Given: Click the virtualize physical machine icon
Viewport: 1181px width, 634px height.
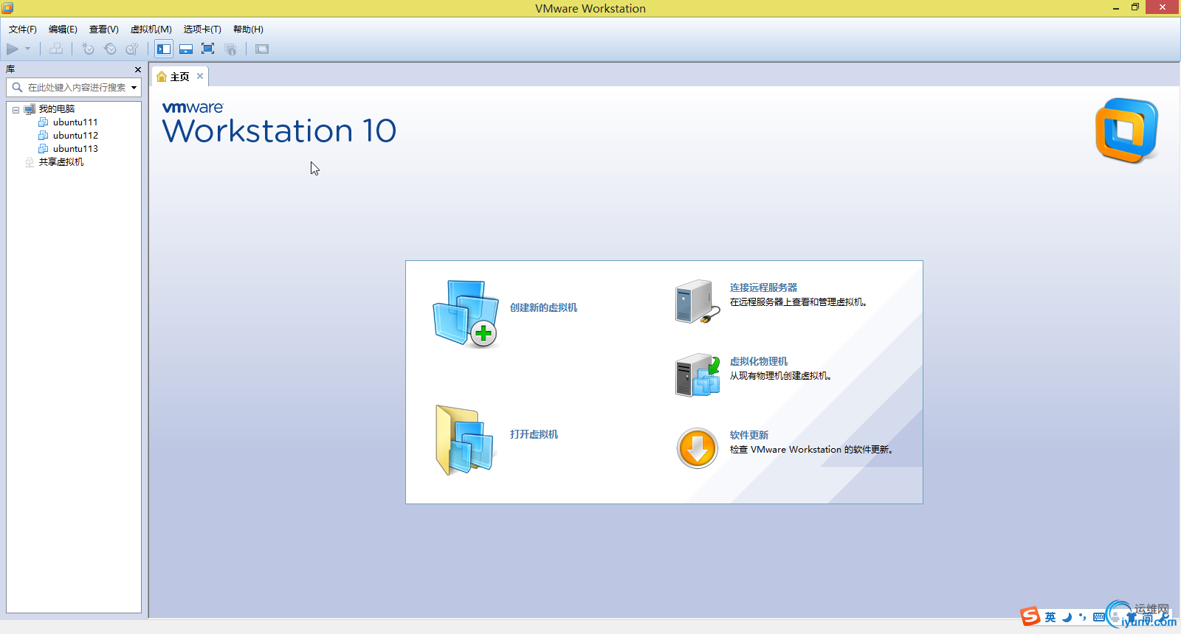Looking at the screenshot, I should [698, 375].
